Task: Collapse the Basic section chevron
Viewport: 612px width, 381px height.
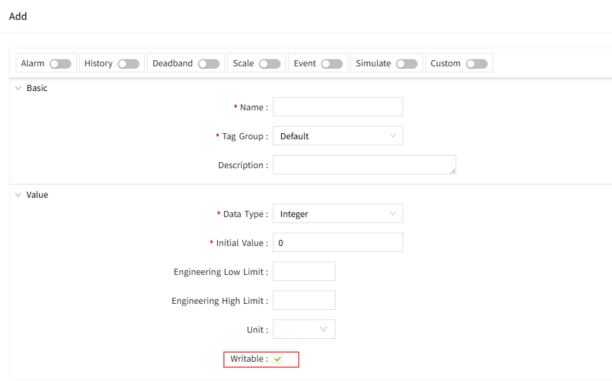Action: coord(18,89)
